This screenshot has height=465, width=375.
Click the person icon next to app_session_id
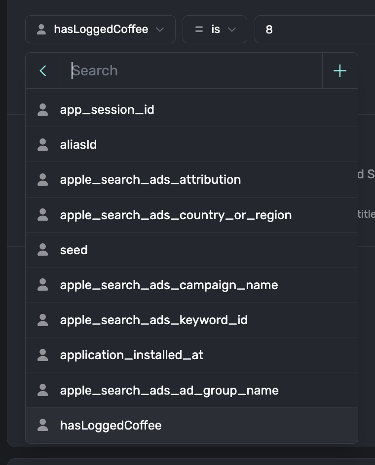43,110
